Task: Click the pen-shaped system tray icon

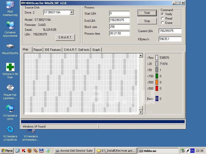Action: click(x=188, y=151)
